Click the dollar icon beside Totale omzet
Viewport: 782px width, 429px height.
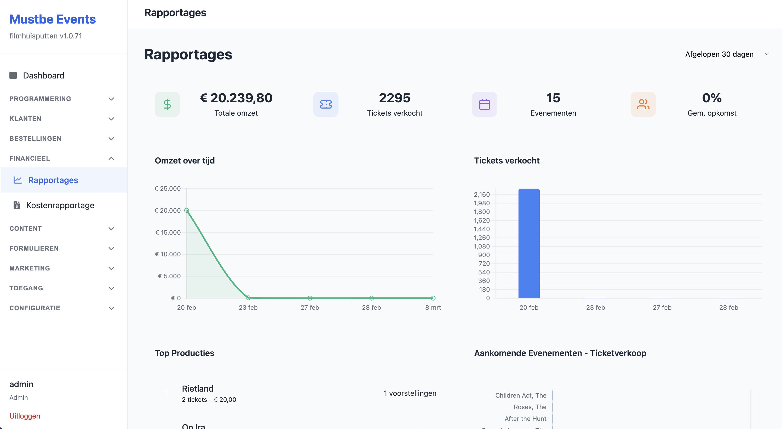167,104
